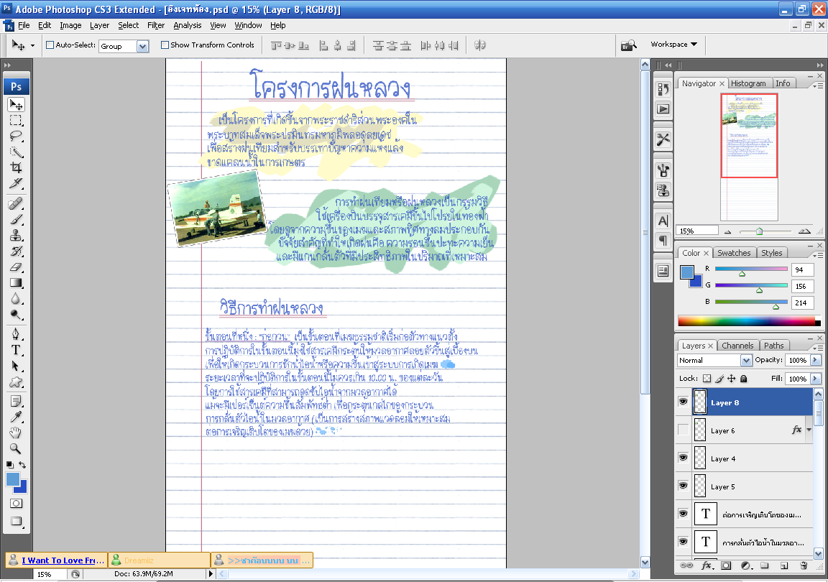Open the Normal blending mode dropdown
Screen dimensions: 828x582
tap(714, 360)
